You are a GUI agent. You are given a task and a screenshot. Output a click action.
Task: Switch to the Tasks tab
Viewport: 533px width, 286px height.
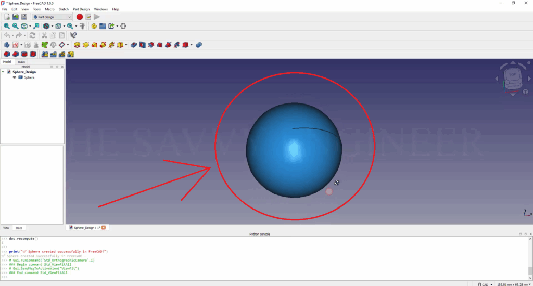click(21, 62)
